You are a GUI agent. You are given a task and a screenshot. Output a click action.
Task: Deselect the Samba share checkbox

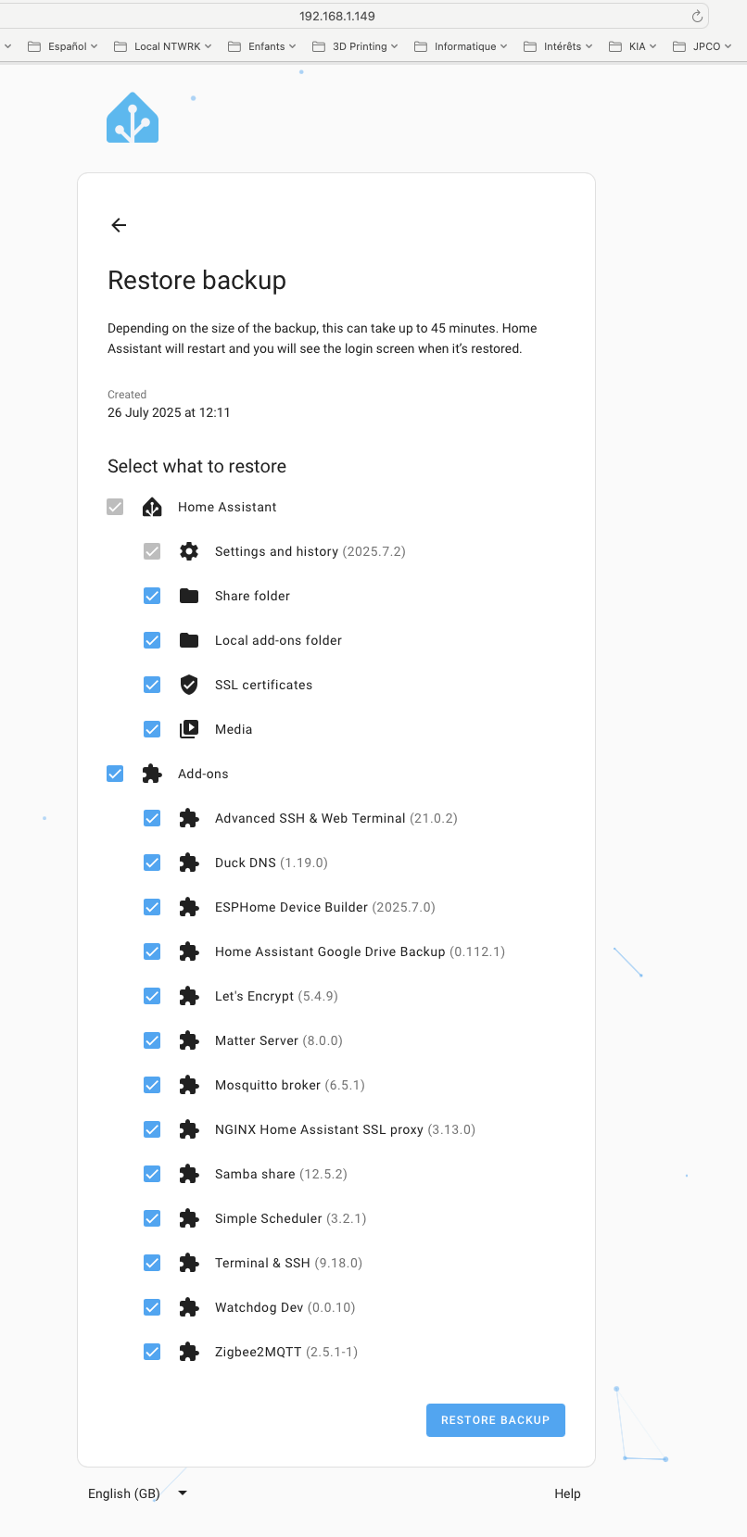point(152,1174)
